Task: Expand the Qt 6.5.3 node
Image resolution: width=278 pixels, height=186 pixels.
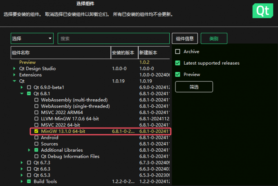Action: [x=22, y=175]
